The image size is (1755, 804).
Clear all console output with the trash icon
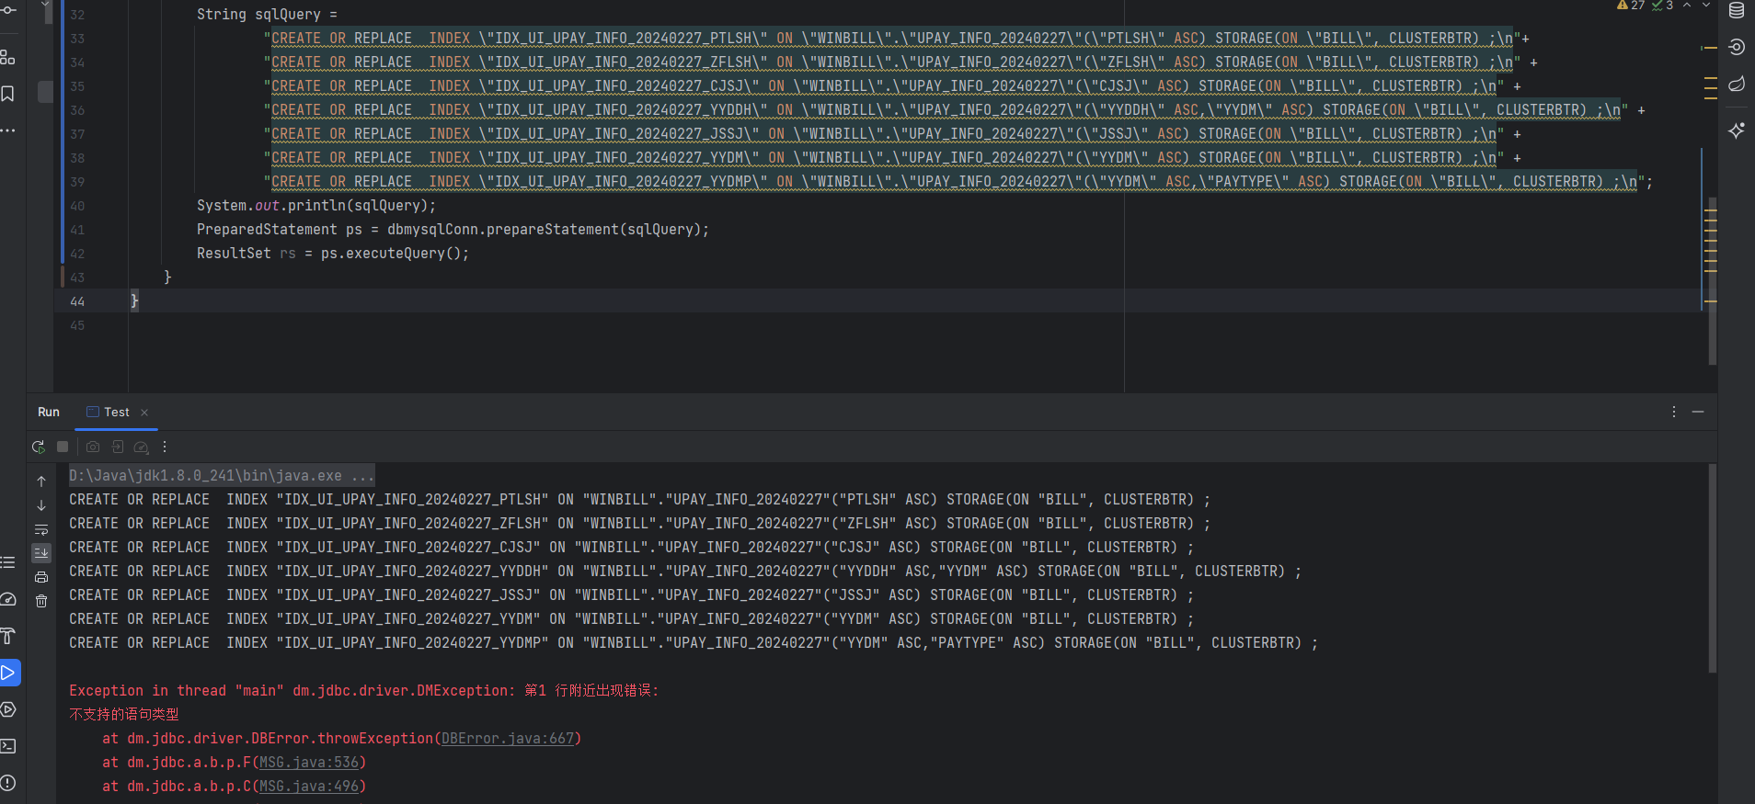pyautogui.click(x=41, y=601)
